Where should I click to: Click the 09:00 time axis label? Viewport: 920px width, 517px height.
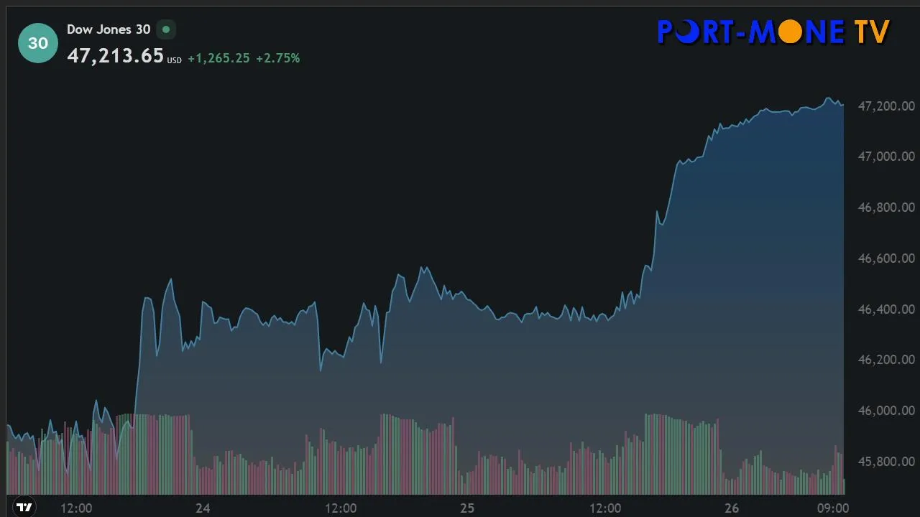pos(833,508)
